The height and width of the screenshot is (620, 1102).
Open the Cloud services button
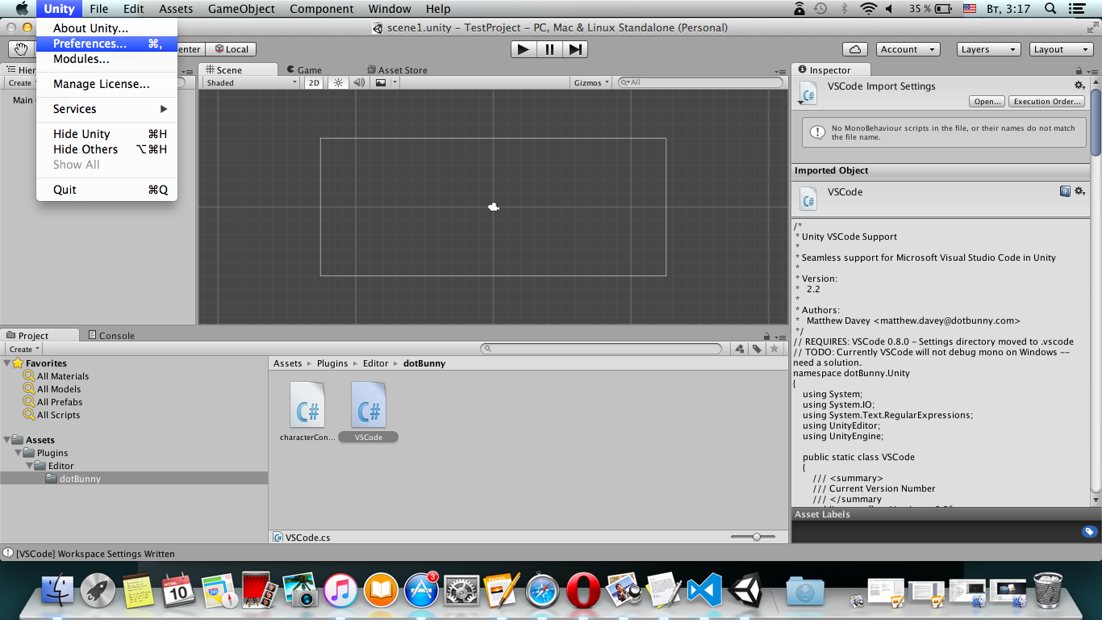[854, 49]
